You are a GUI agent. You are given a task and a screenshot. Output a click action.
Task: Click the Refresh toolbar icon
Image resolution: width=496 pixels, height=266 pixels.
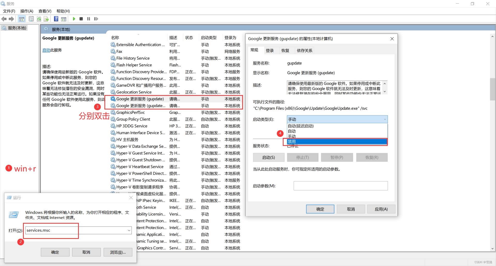click(39, 19)
